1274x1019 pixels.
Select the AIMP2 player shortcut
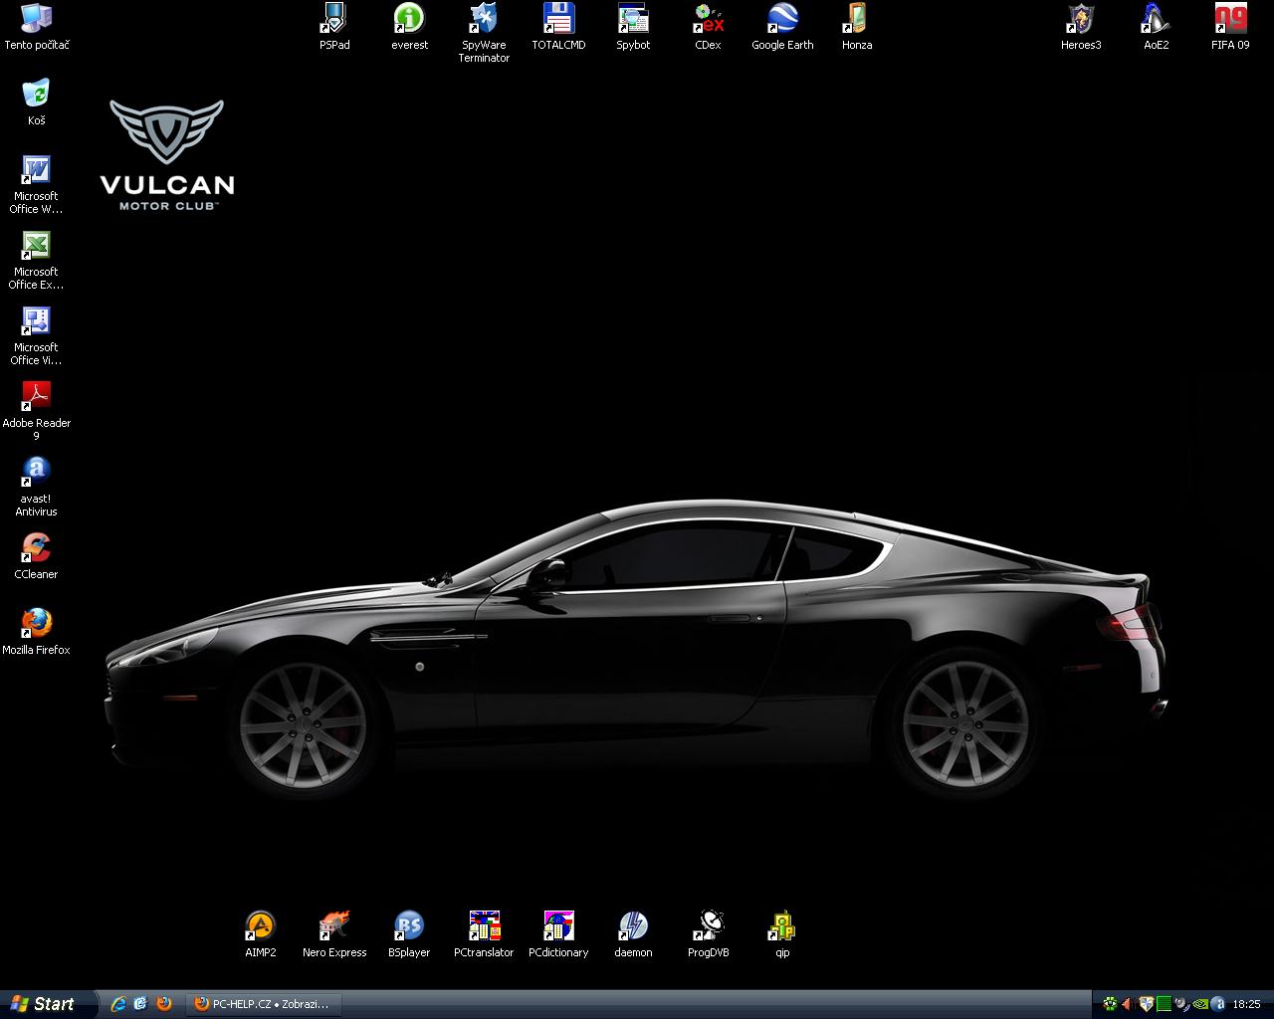(x=260, y=926)
